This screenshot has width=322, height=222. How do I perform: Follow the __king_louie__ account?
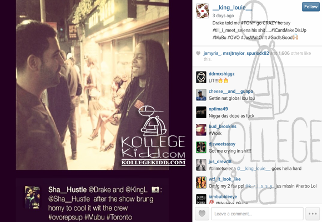tap(311, 7)
